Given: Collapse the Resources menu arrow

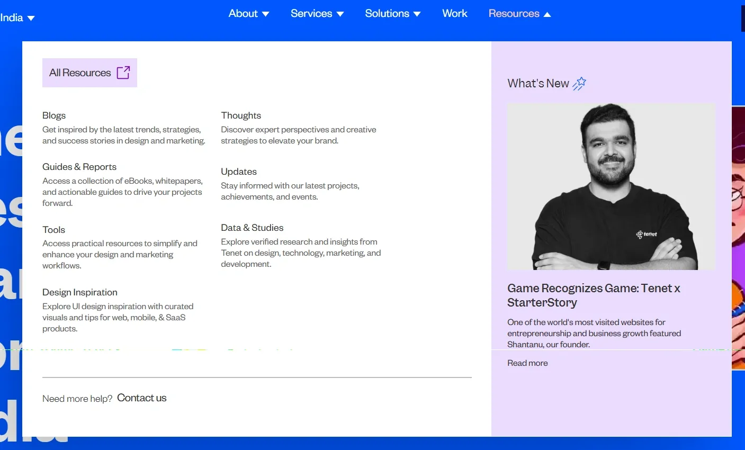Looking at the screenshot, I should tap(547, 14).
